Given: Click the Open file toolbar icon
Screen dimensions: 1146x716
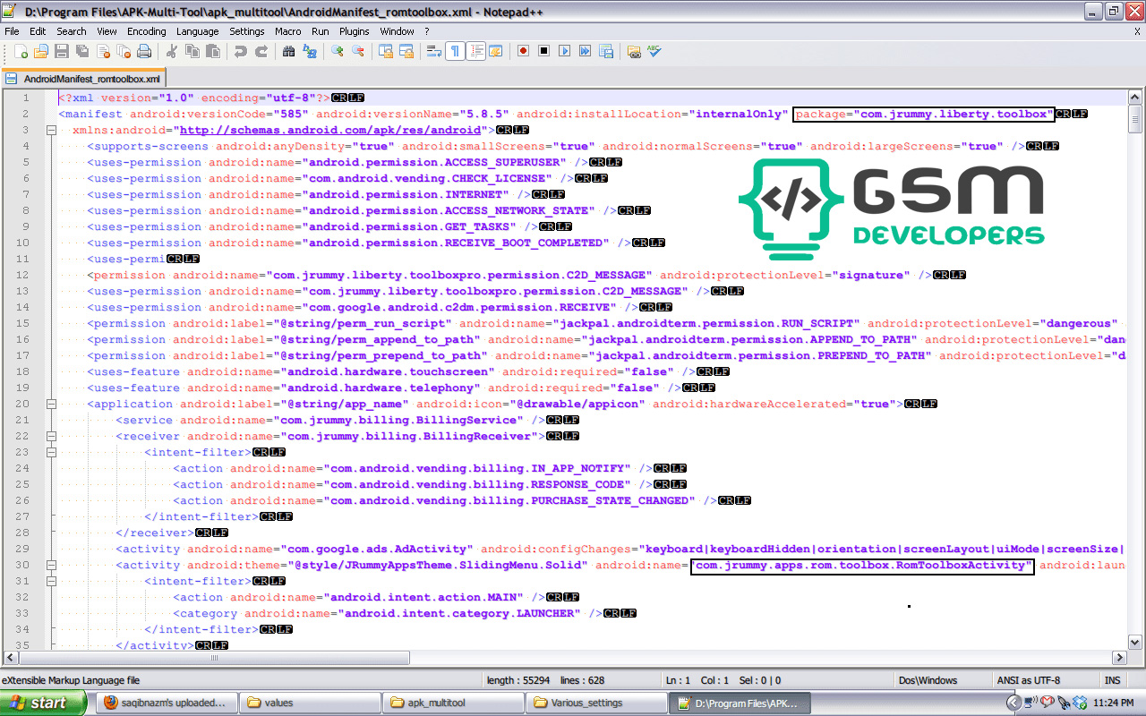Looking at the screenshot, I should (x=41, y=52).
